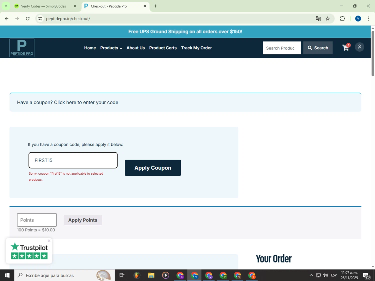Open File Explorer from taskbar
375x281 pixels.
[x=151, y=275]
